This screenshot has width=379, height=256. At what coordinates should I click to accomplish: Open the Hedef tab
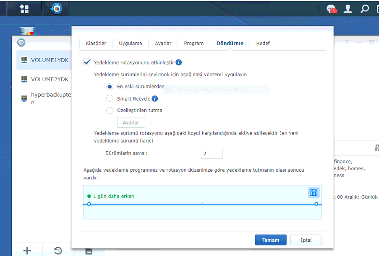pyautogui.click(x=263, y=43)
